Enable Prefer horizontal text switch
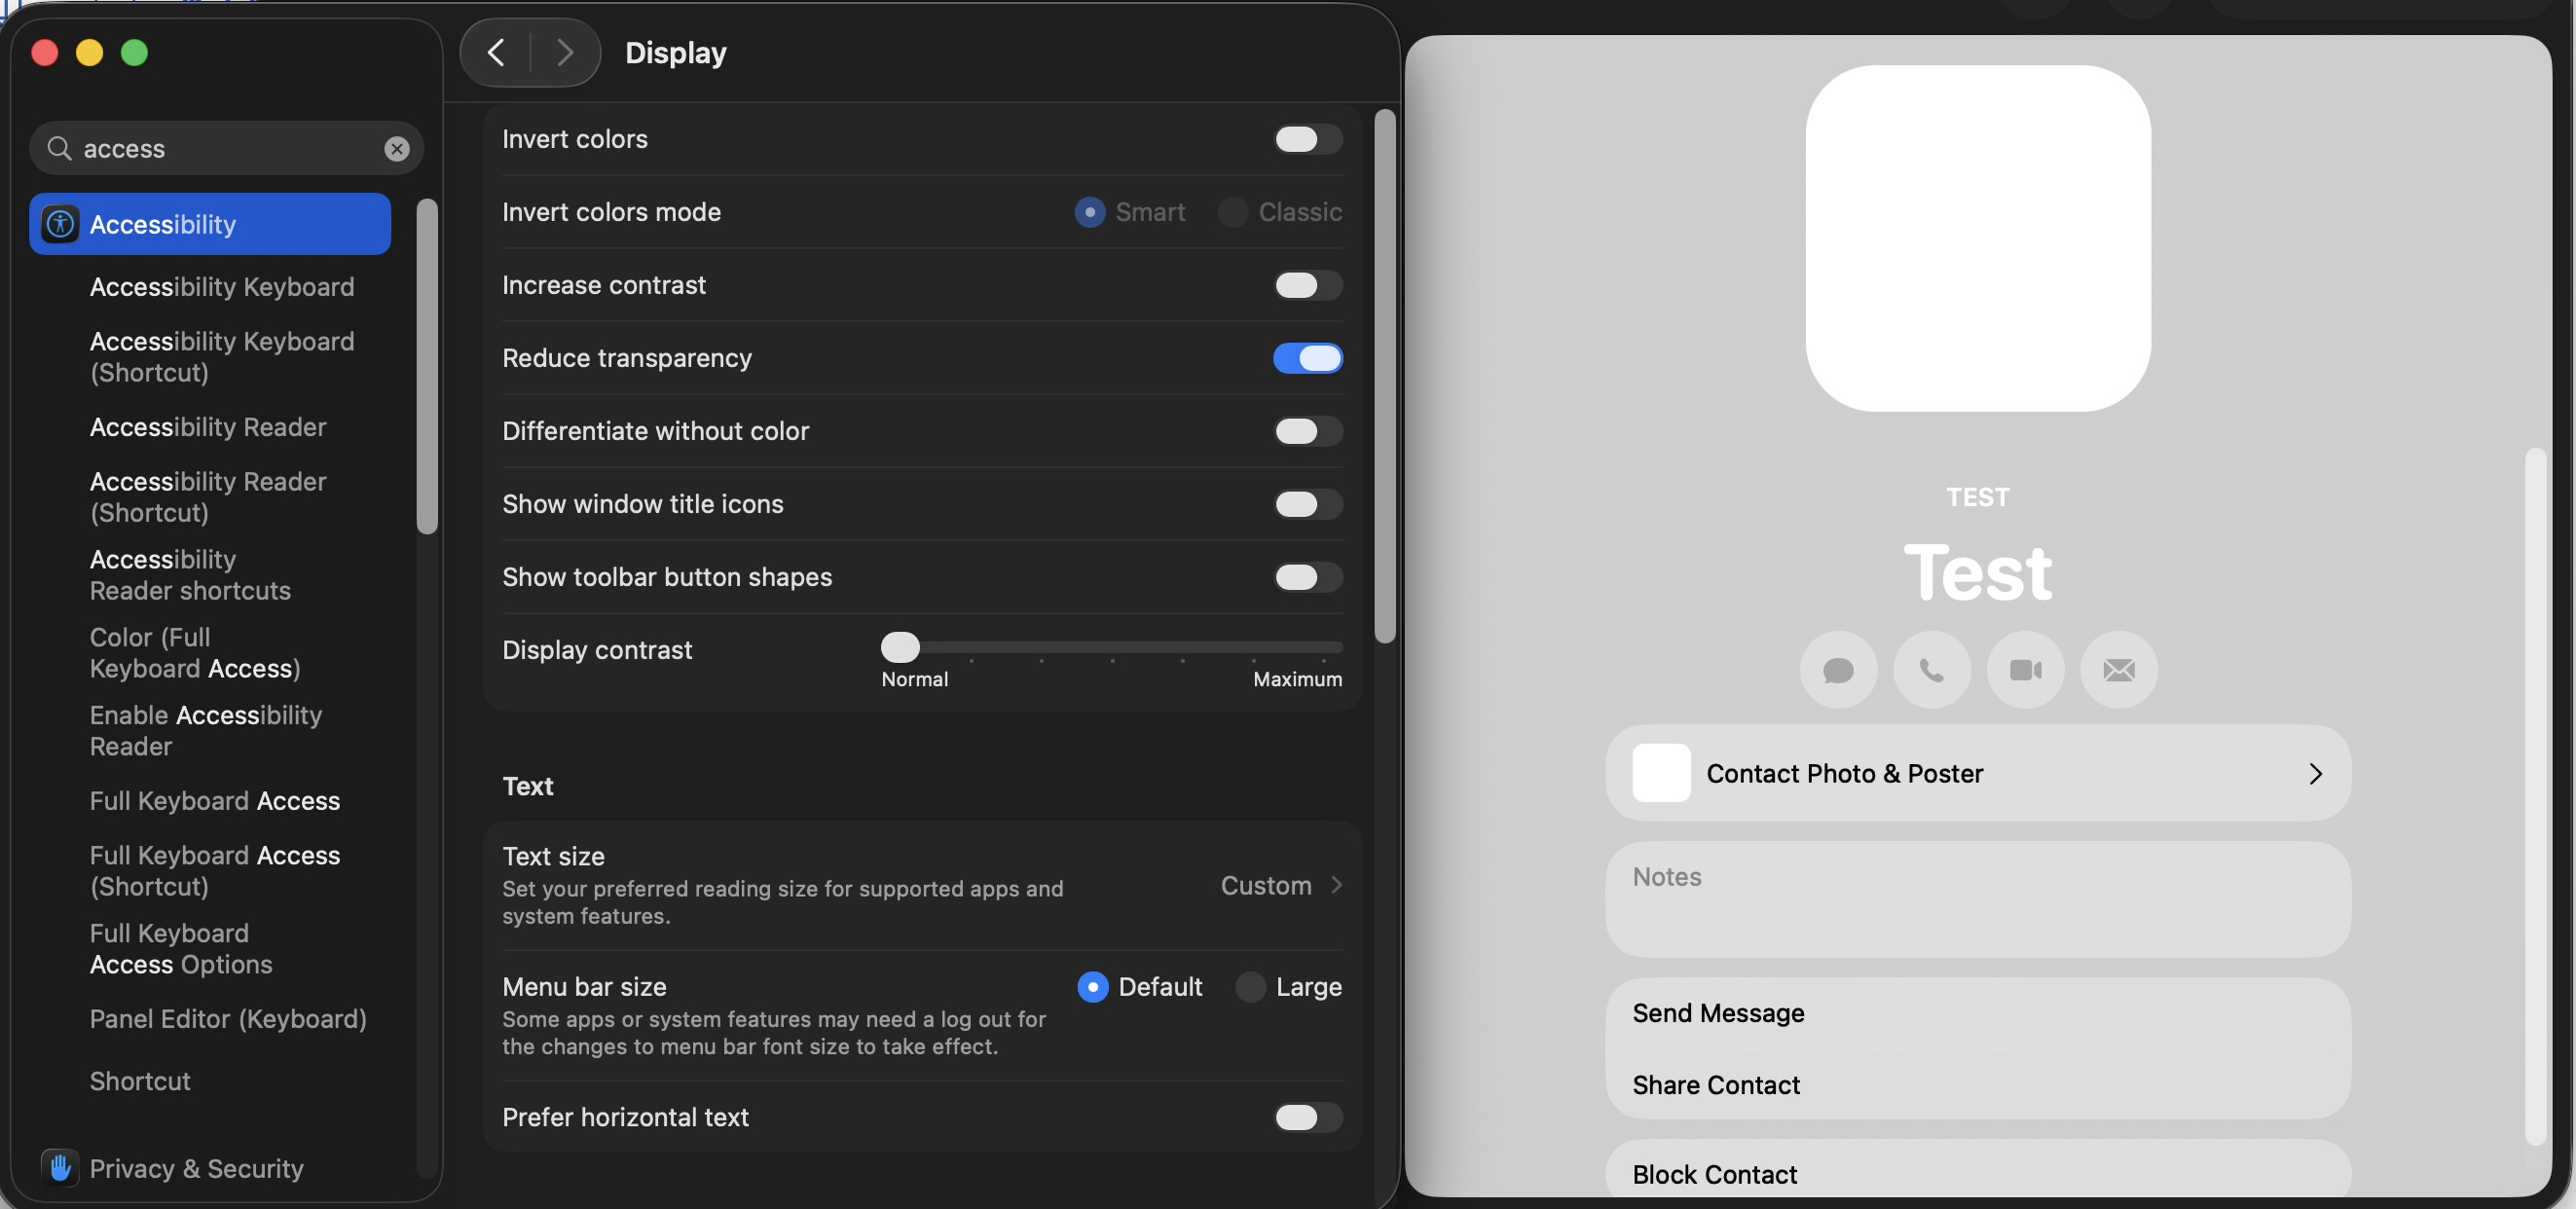The height and width of the screenshot is (1209, 2576). 1307,1117
